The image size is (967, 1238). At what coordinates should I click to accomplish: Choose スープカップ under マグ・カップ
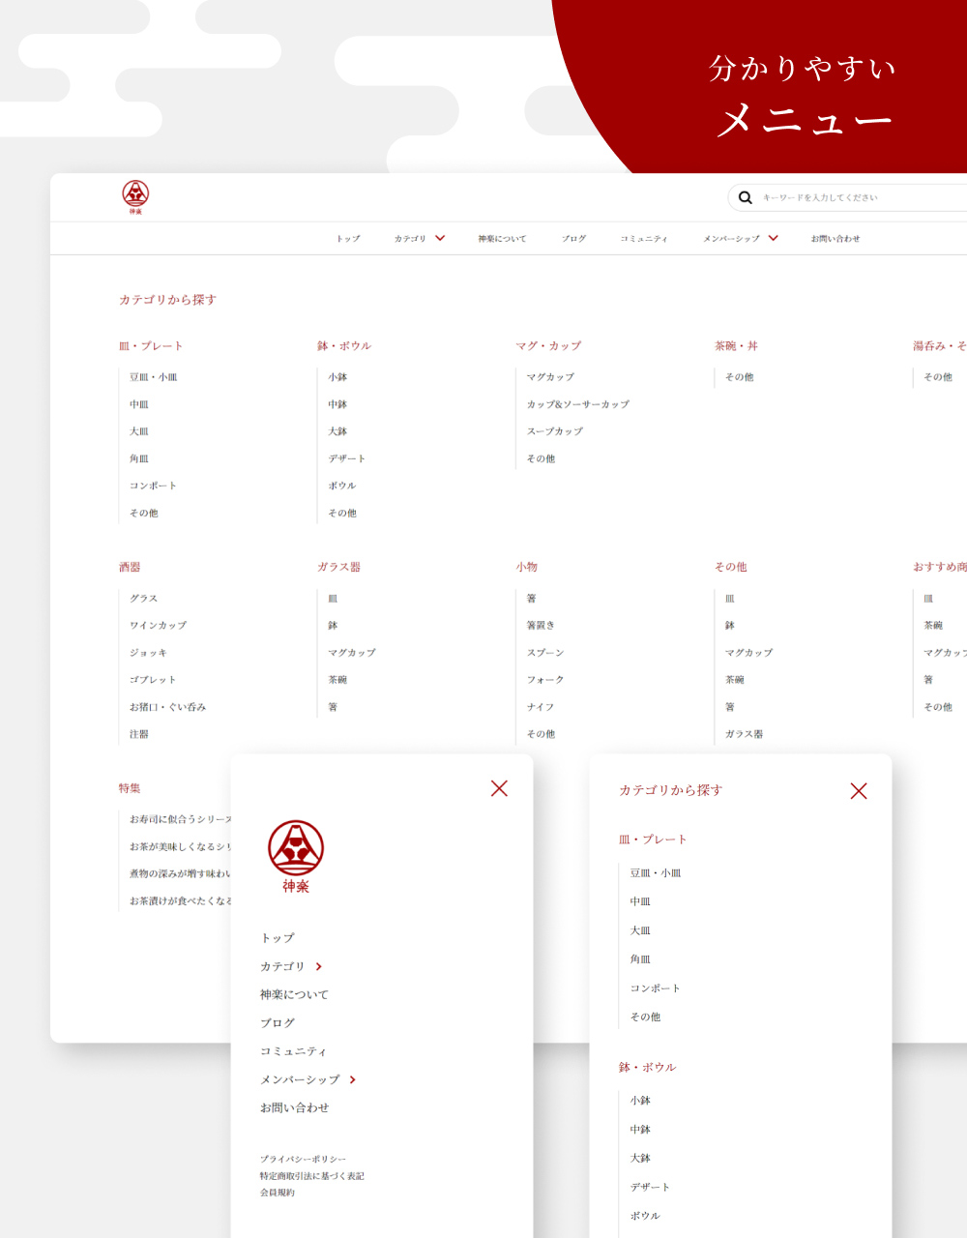tap(555, 431)
